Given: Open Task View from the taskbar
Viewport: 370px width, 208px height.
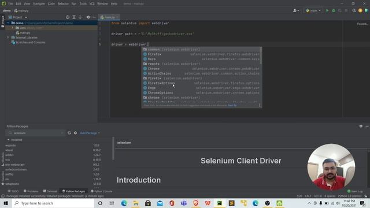Looking at the screenshot, I should 112,203.
